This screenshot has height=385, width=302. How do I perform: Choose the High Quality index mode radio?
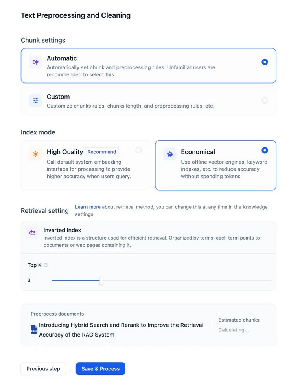point(138,150)
